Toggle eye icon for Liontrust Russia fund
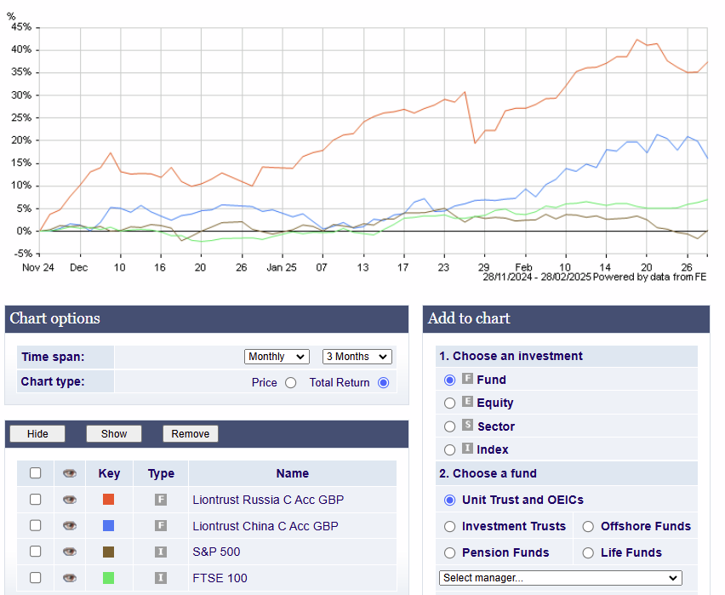Image resolution: width=725 pixels, height=595 pixels. tap(70, 500)
